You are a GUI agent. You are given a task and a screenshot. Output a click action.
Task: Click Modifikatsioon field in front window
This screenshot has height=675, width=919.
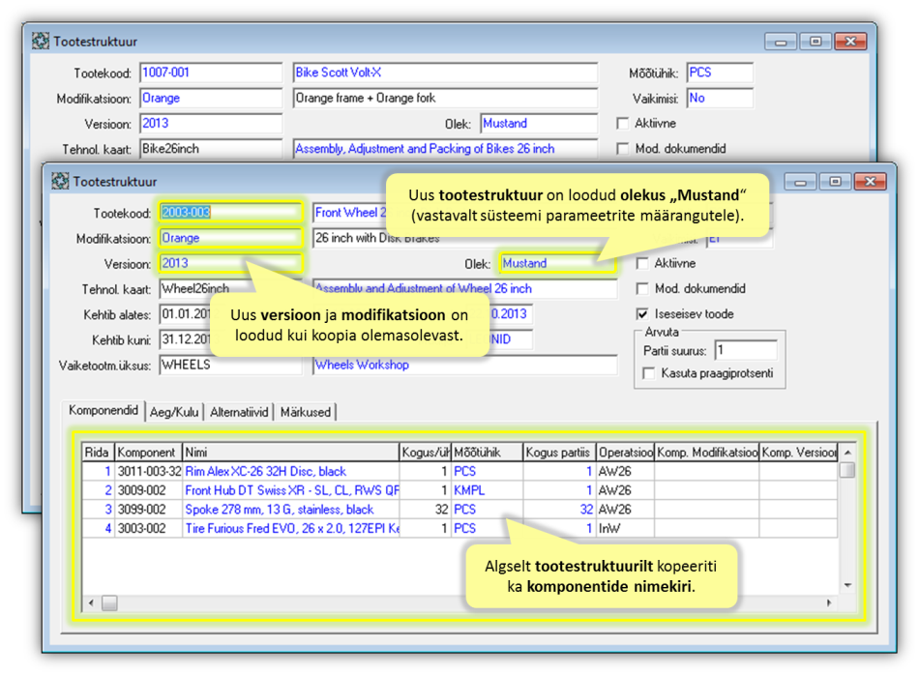230,238
